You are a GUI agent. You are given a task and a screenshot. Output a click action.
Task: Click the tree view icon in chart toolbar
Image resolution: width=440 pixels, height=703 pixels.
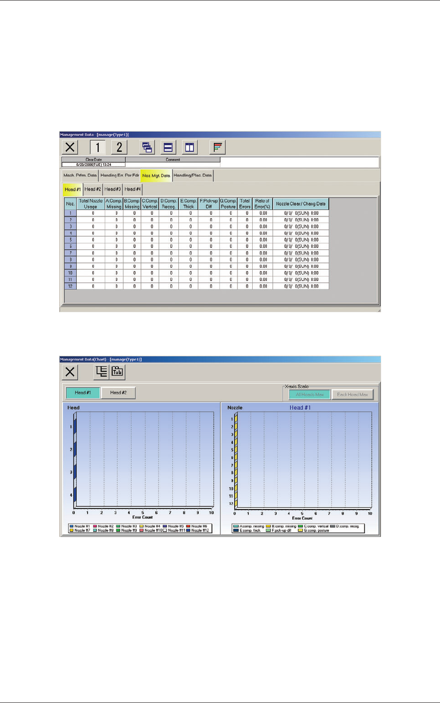101,372
